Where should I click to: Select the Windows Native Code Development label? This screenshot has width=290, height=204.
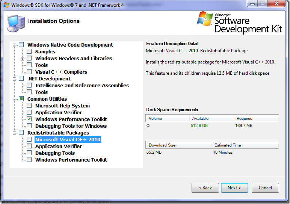tap(70, 45)
